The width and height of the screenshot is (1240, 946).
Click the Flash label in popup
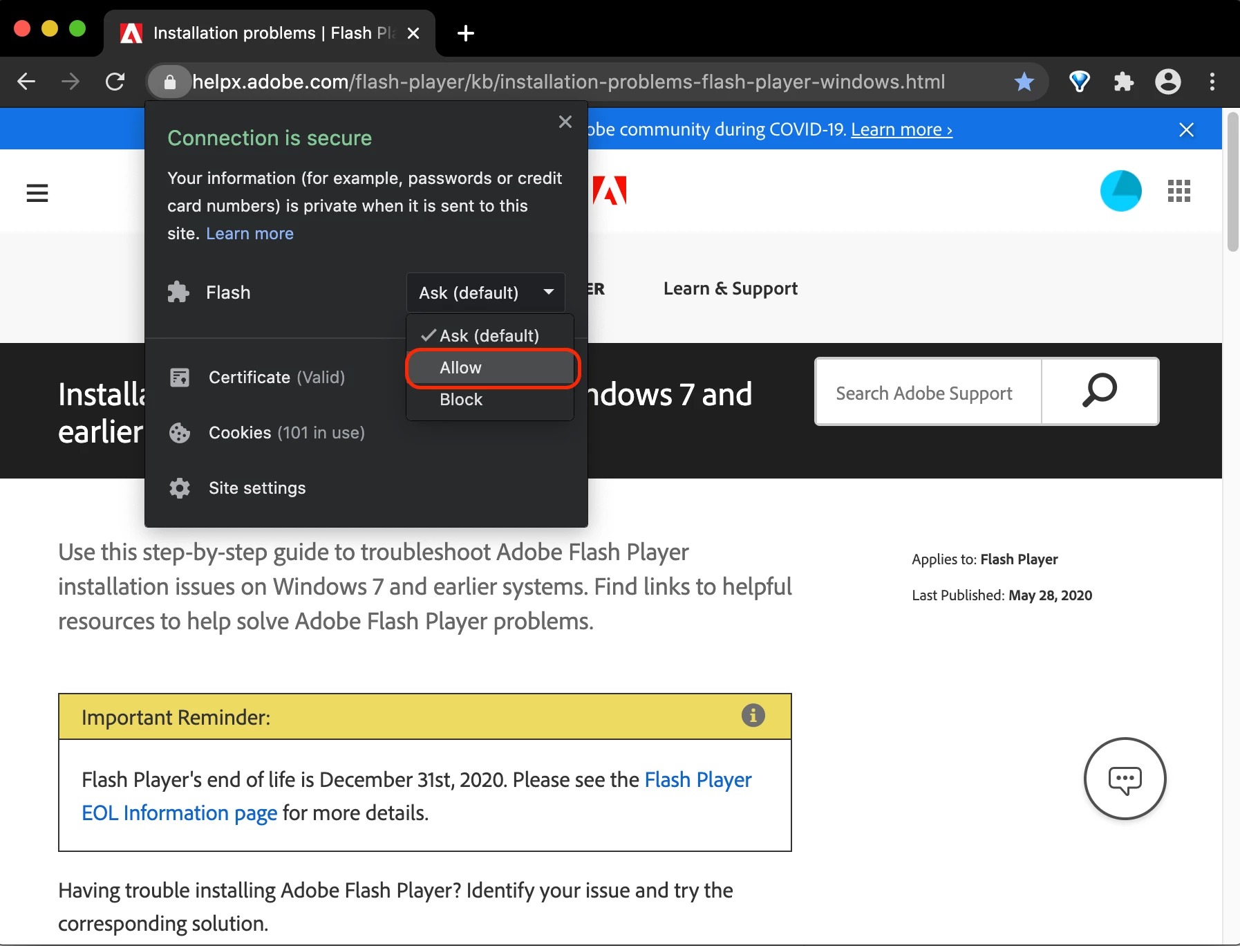[x=228, y=293]
